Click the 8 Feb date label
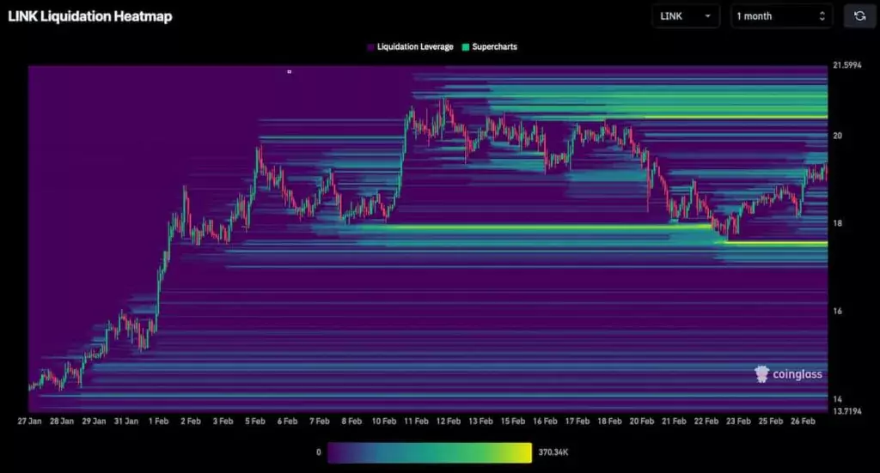This screenshot has height=473, width=880. (x=351, y=421)
